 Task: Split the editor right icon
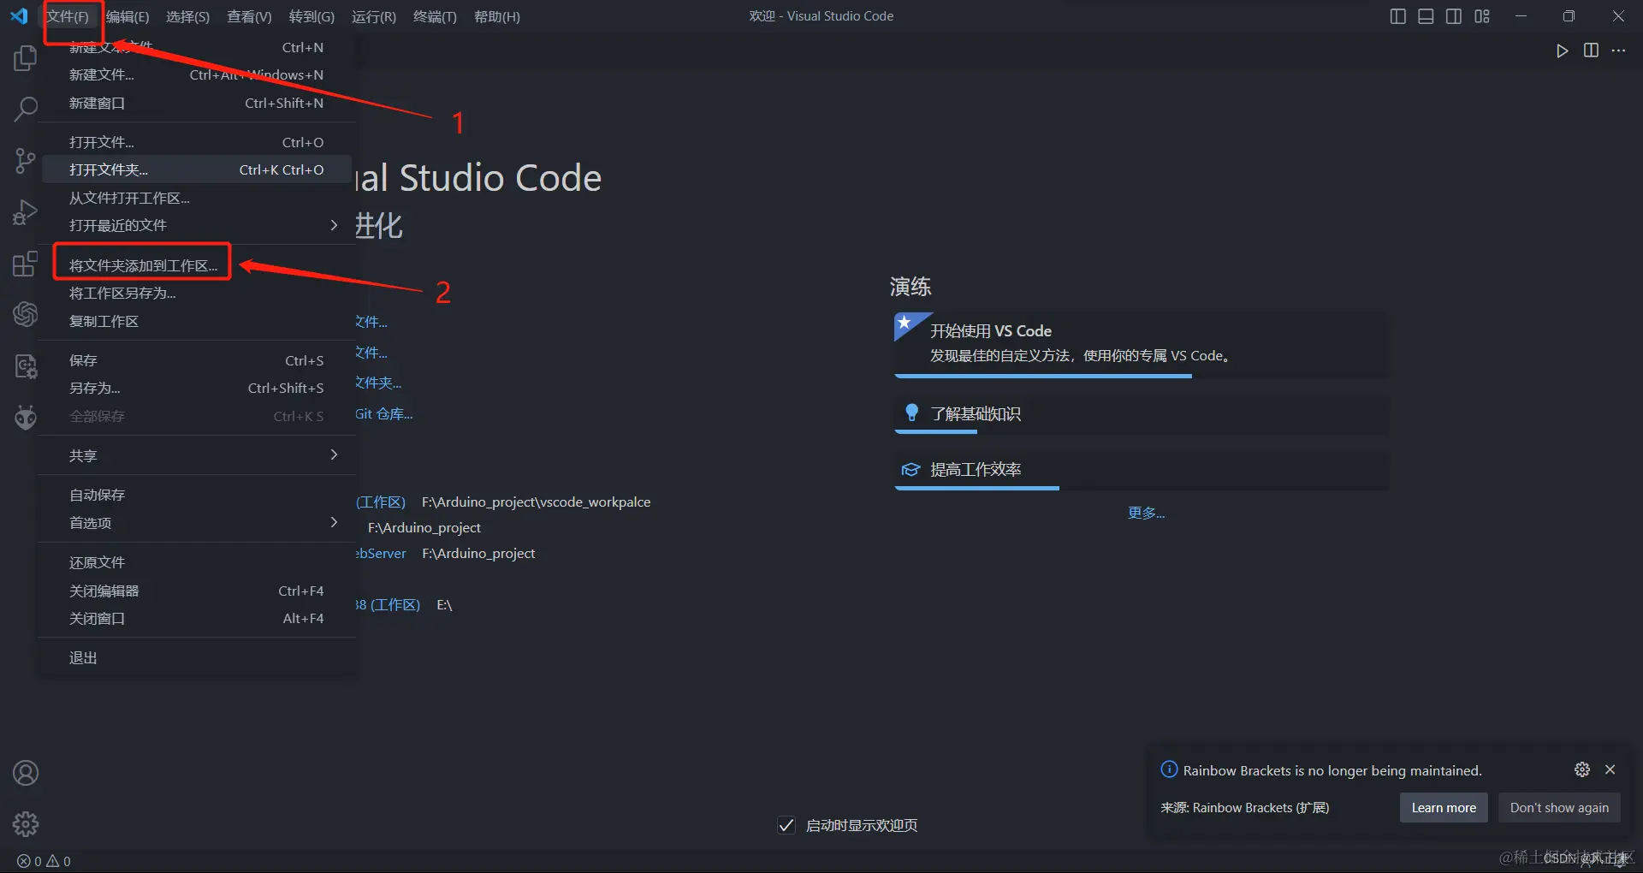click(x=1591, y=50)
